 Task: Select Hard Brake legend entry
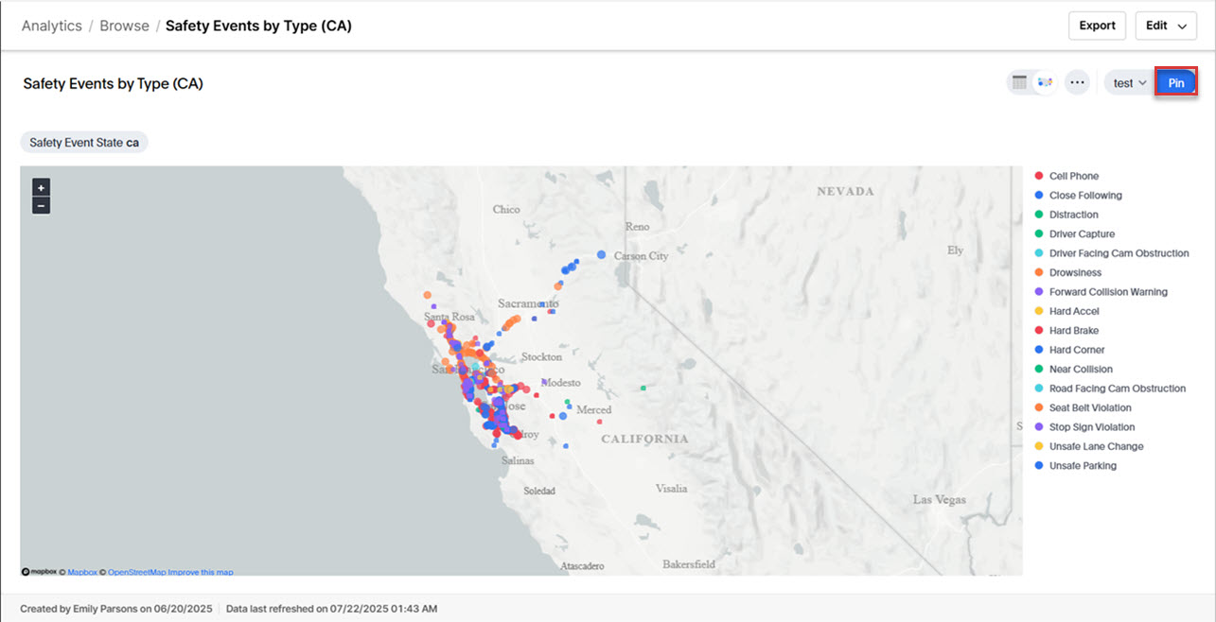tap(1073, 331)
